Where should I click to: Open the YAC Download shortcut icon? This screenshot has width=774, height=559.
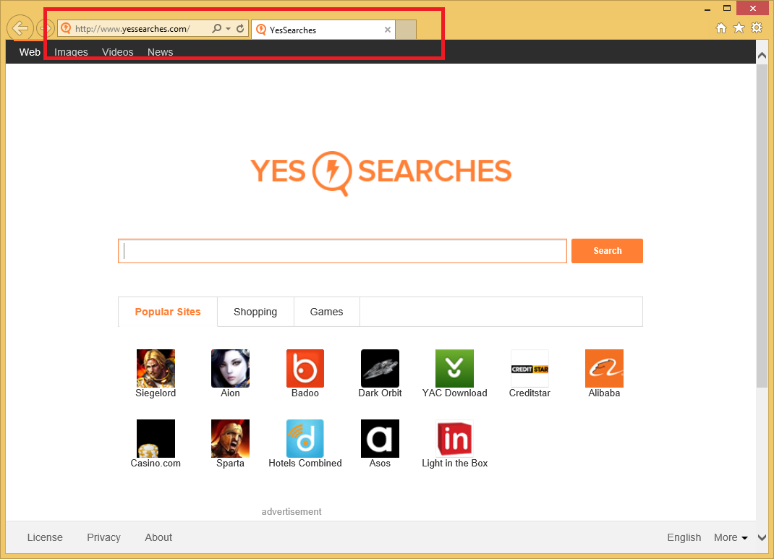454,368
